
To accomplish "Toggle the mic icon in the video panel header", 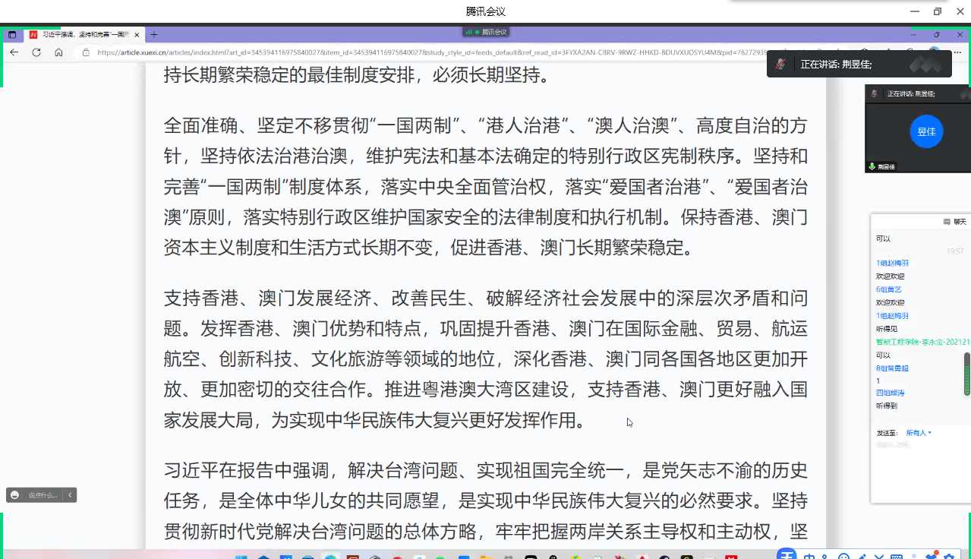I will (875, 93).
